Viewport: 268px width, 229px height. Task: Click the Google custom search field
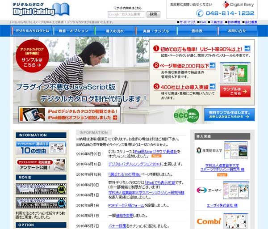click(126, 14)
